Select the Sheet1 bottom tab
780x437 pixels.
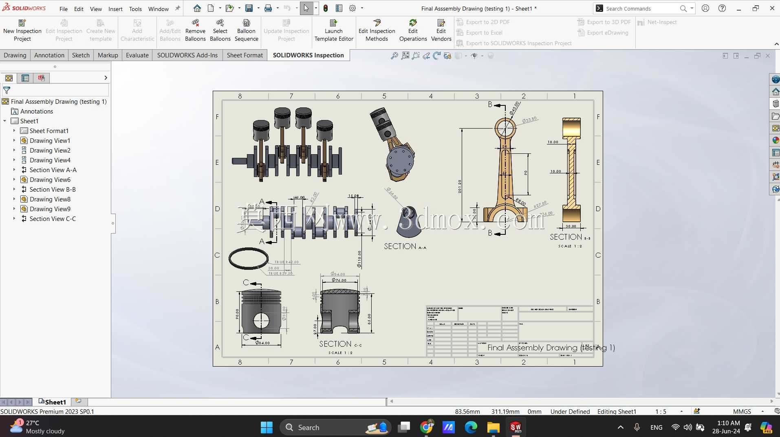coord(52,402)
